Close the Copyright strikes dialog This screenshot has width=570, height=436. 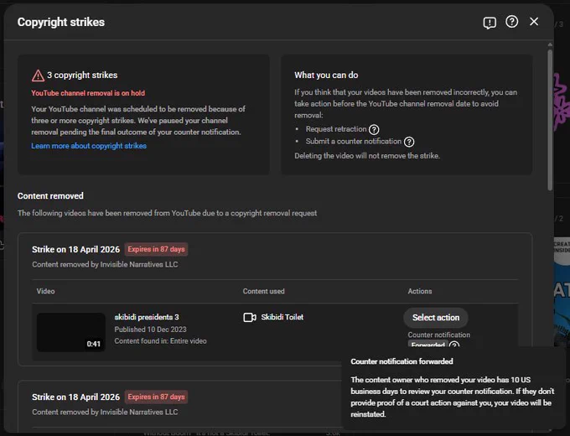click(534, 22)
